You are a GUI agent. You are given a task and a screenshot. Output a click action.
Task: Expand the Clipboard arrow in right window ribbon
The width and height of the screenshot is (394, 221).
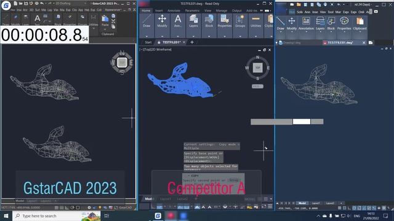(x=360, y=32)
